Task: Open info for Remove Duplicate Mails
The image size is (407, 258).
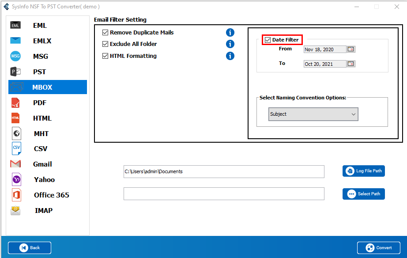Action: (230, 33)
